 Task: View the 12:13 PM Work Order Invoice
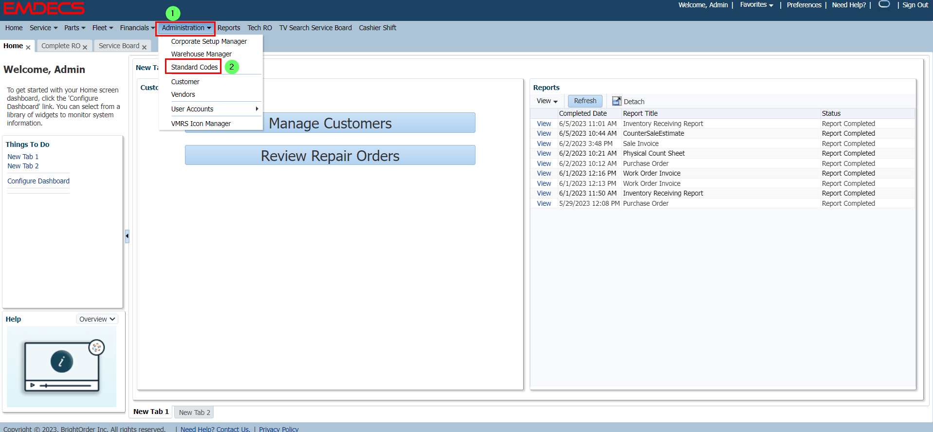544,183
